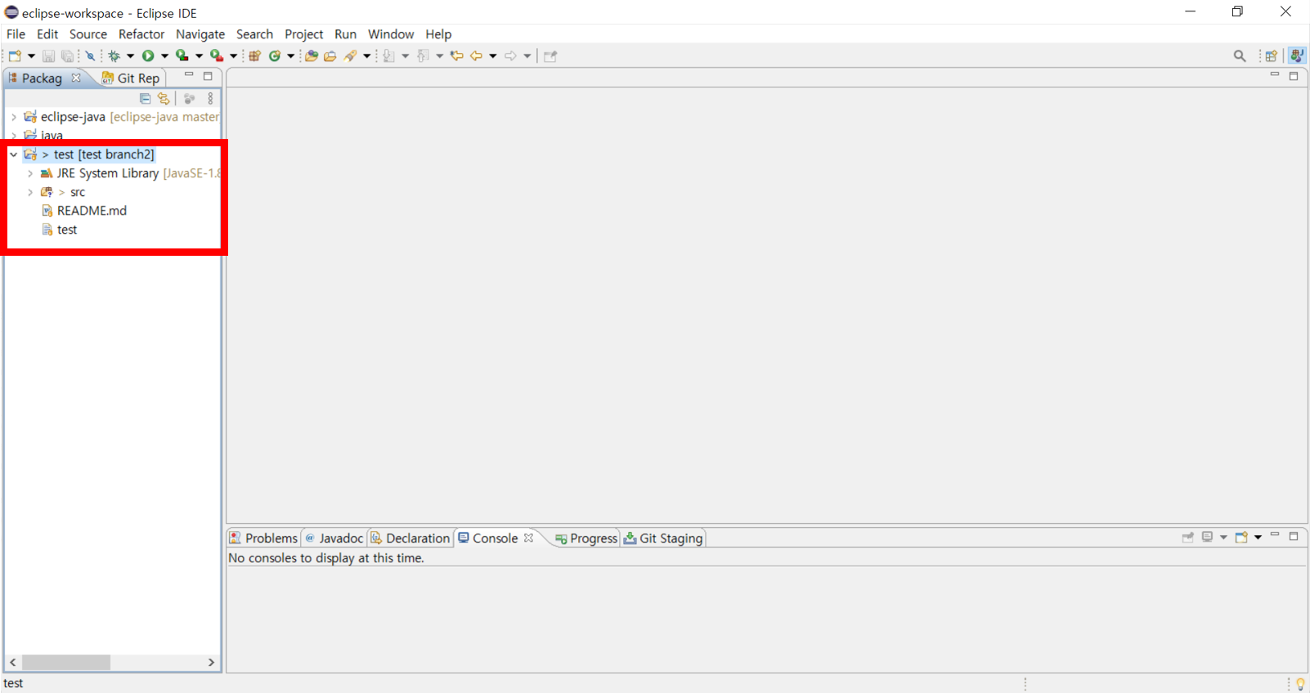Open the Coverage dropdown arrow

(199, 56)
